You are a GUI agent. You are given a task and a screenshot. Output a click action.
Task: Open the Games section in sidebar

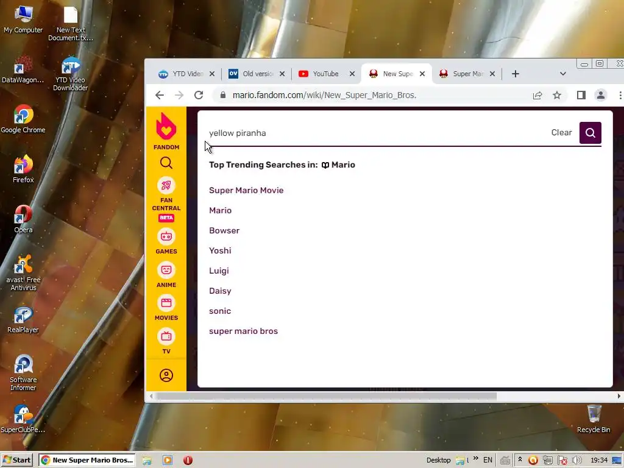coord(166,242)
